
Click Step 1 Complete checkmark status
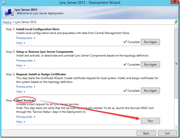click(x=131, y=42)
